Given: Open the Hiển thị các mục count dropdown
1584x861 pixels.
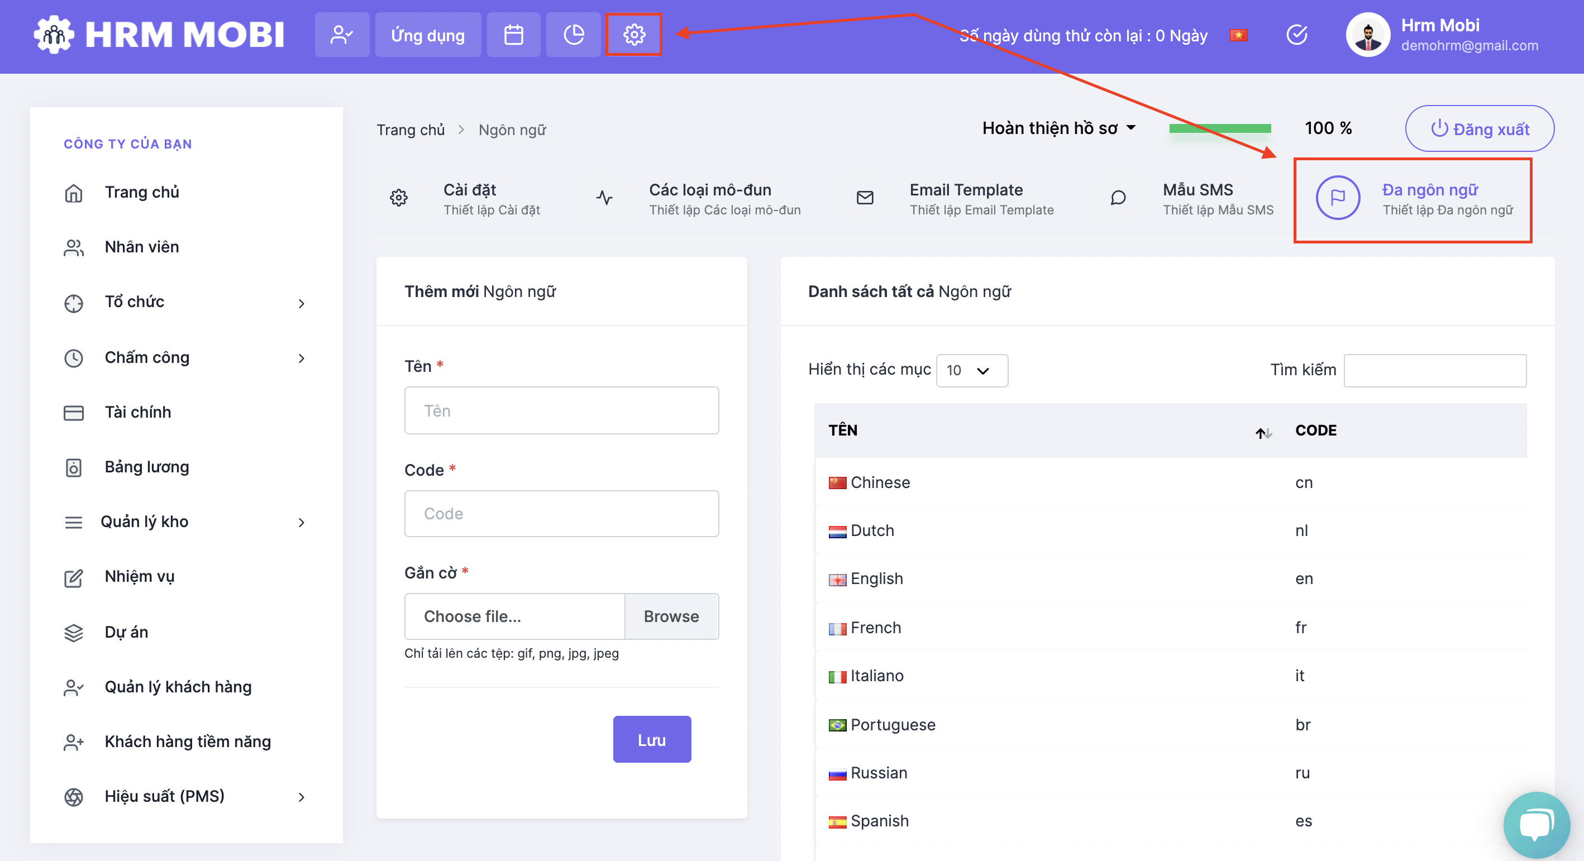Looking at the screenshot, I should [971, 371].
